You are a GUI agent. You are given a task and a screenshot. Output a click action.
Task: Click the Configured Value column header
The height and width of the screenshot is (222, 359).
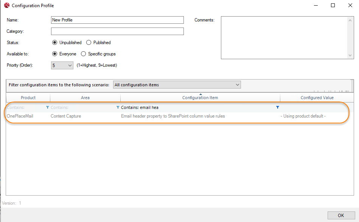[317, 98]
